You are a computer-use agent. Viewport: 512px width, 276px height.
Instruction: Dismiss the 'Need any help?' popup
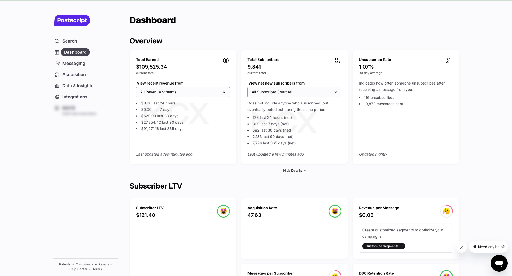click(462, 247)
